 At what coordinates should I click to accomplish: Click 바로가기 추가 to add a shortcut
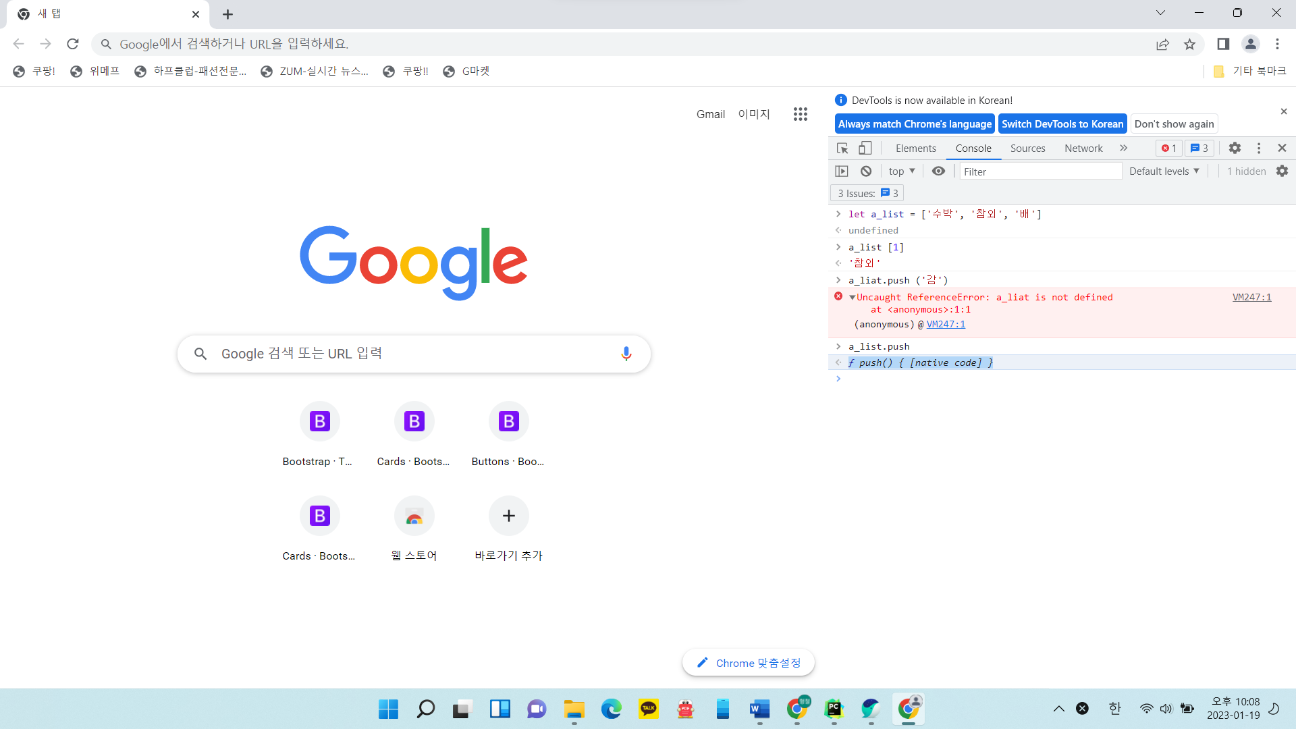(508, 529)
